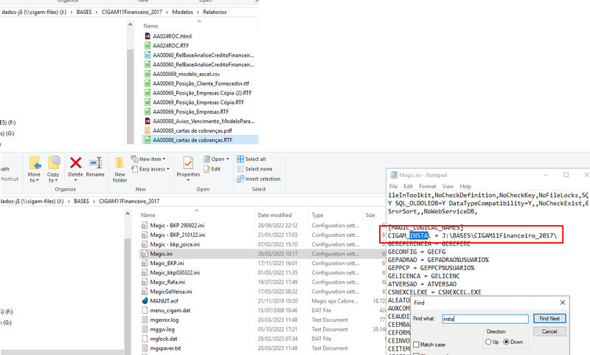Click CIGAM11Financeiro_2017 in lower breadcrumb

(130, 201)
